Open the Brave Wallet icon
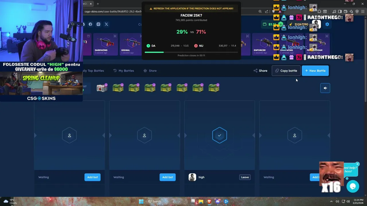 pos(345,11)
